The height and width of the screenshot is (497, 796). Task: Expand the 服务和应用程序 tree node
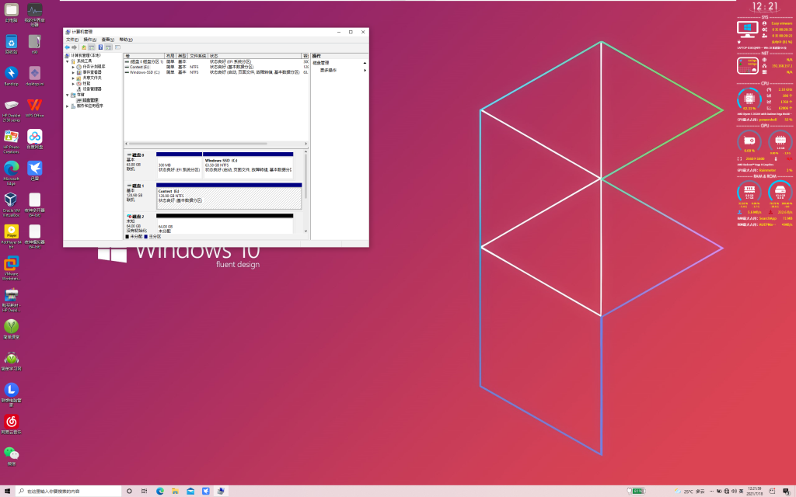point(68,106)
